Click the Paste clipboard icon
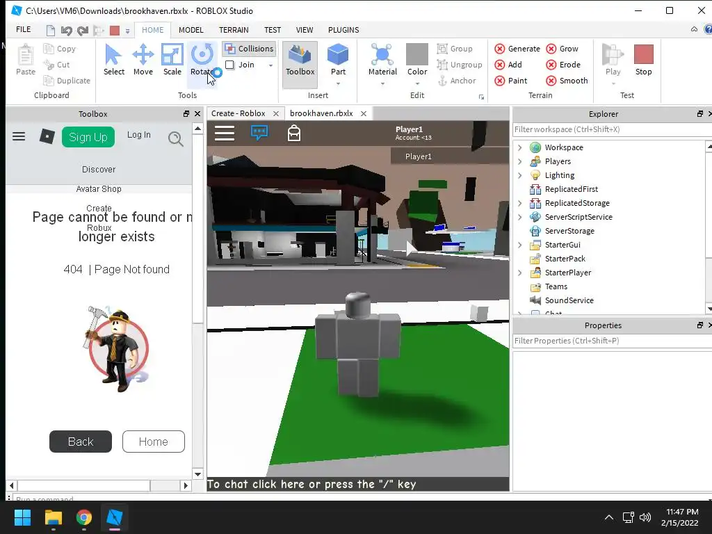 point(26,60)
